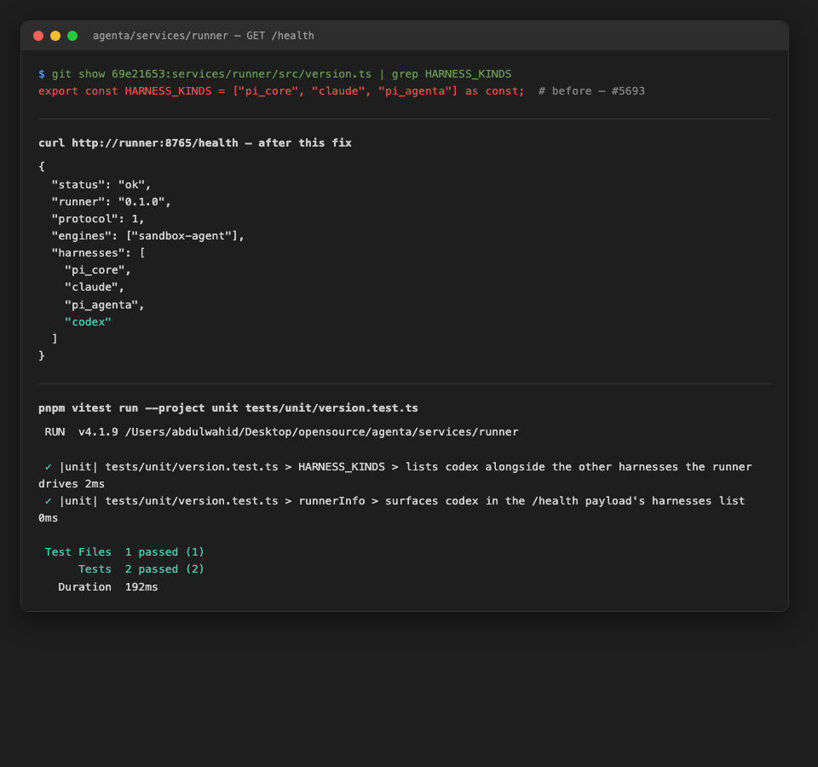Click the green '"codex"' harness entry
The width and height of the screenshot is (818, 767).
click(x=88, y=322)
